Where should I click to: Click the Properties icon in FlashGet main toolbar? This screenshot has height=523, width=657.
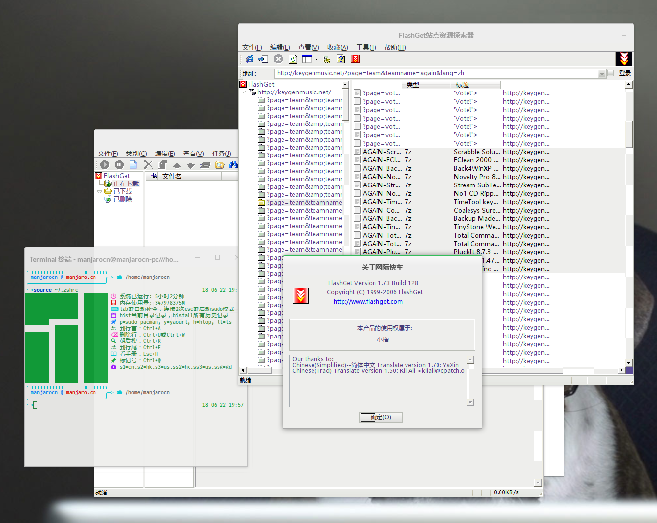point(162,165)
